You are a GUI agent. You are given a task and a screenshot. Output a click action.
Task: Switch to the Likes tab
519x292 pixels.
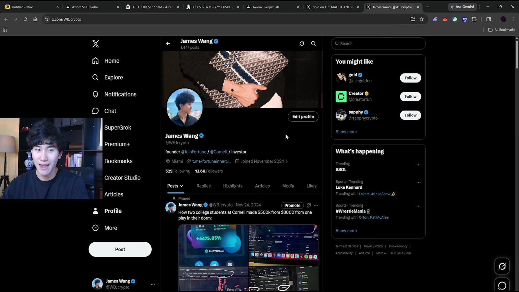click(311, 186)
